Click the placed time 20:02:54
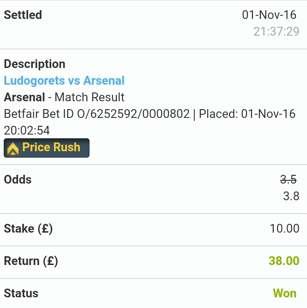Image resolution: width=307 pixels, height=308 pixels. click(27, 130)
